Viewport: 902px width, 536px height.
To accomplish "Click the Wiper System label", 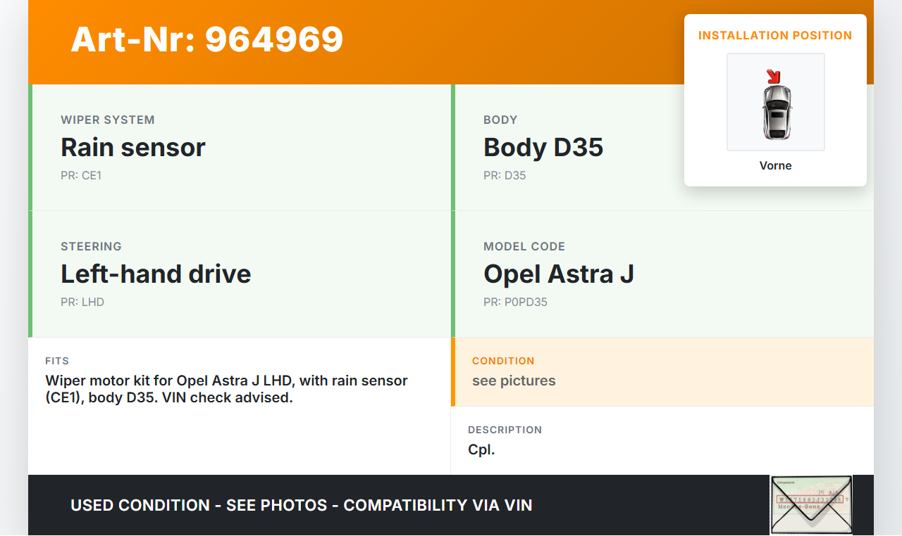I will point(108,120).
